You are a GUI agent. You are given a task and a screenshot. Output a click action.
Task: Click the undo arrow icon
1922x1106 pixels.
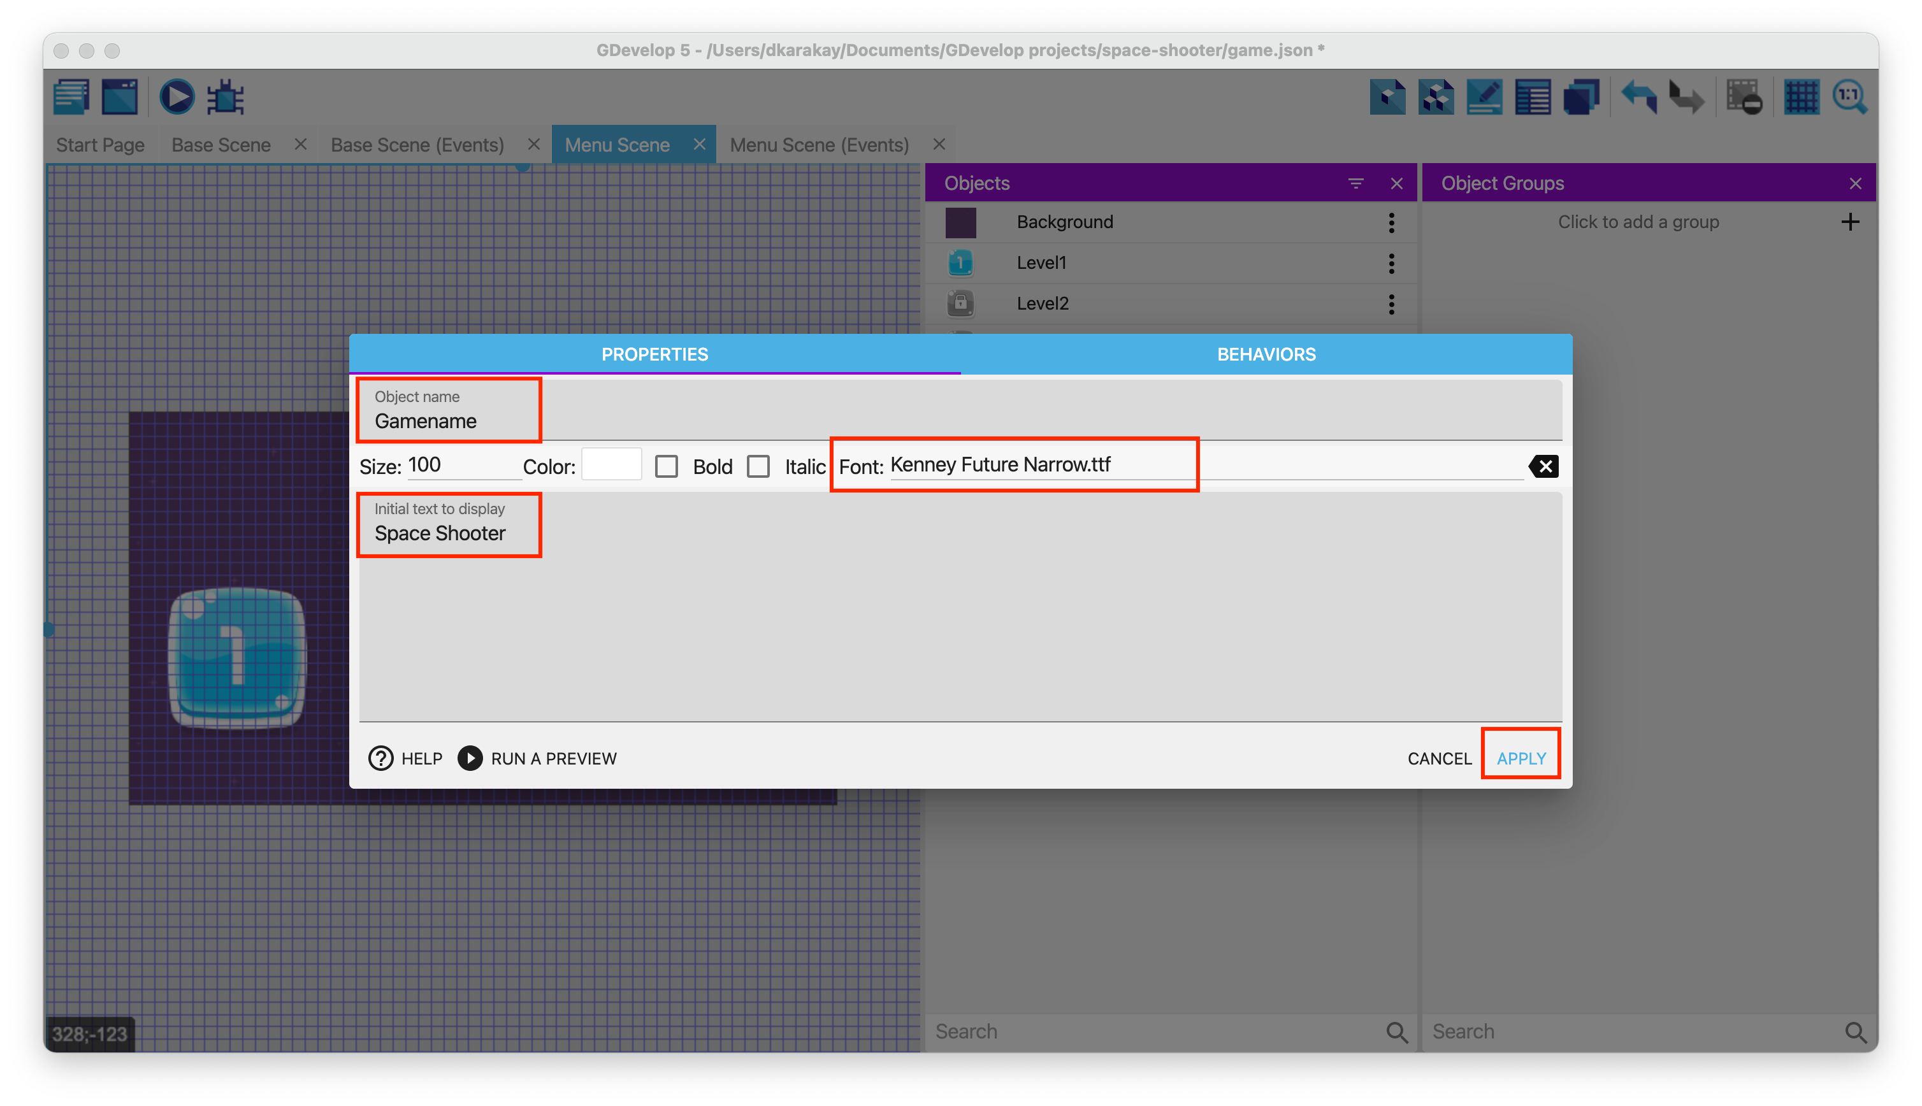pyautogui.click(x=1638, y=97)
